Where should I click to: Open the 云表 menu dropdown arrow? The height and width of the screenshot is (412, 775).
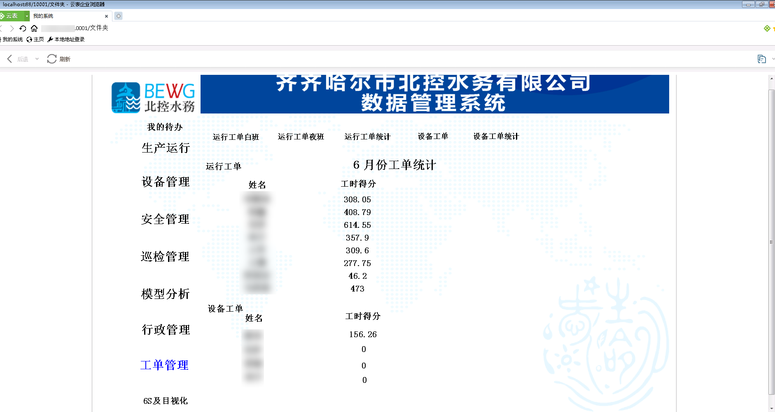(27, 16)
